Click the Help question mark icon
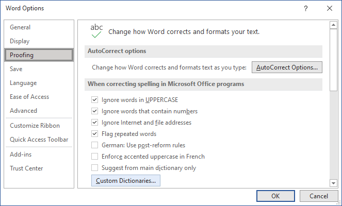The width and height of the screenshot is (342, 206). [306, 8]
